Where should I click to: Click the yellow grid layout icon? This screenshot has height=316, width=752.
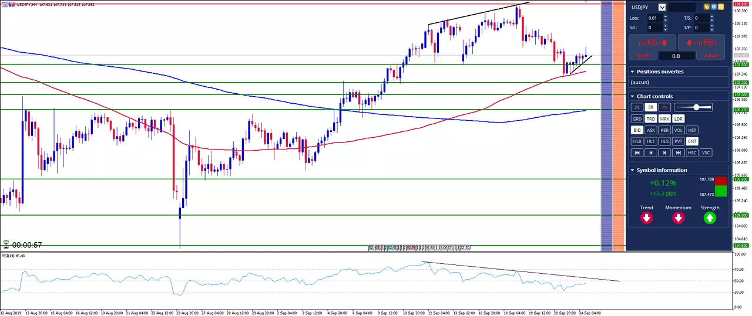[x=721, y=7]
